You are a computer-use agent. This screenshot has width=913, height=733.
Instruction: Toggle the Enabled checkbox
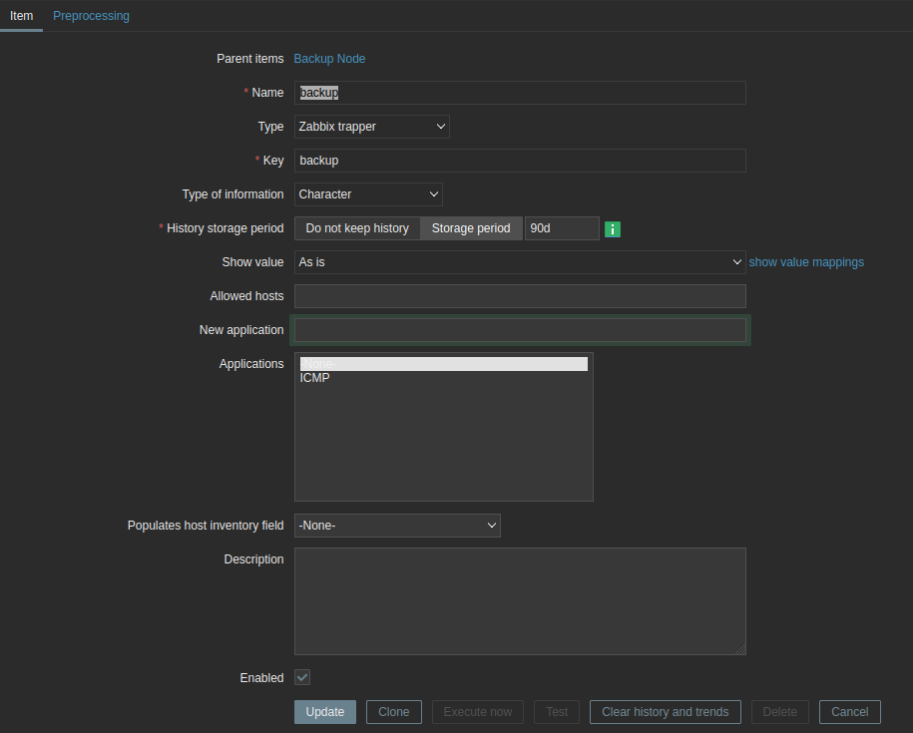302,677
